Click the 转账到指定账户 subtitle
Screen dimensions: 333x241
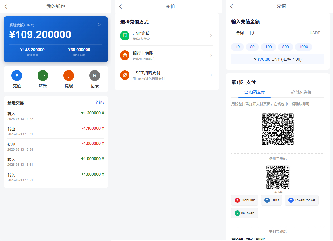click(144, 59)
